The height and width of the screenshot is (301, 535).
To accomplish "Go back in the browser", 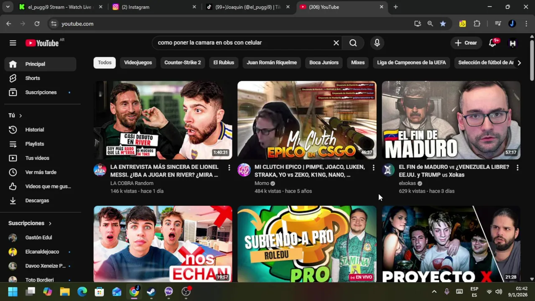I will point(9,24).
